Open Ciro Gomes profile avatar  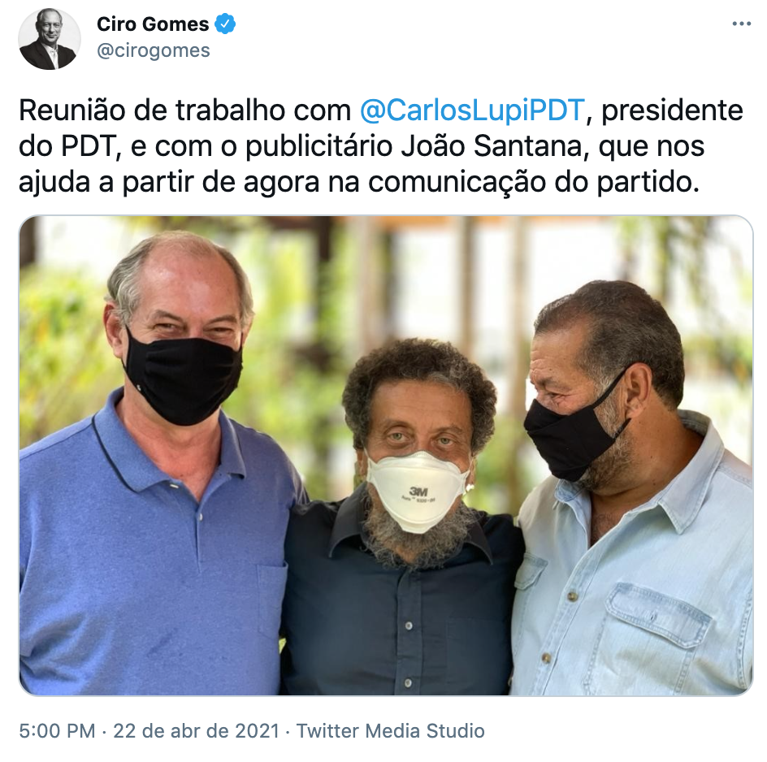click(x=50, y=39)
